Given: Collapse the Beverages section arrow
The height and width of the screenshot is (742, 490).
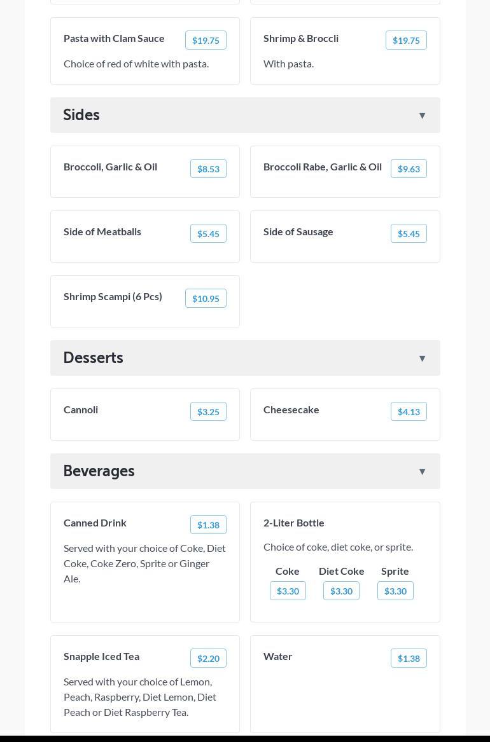Looking at the screenshot, I should coord(422,472).
